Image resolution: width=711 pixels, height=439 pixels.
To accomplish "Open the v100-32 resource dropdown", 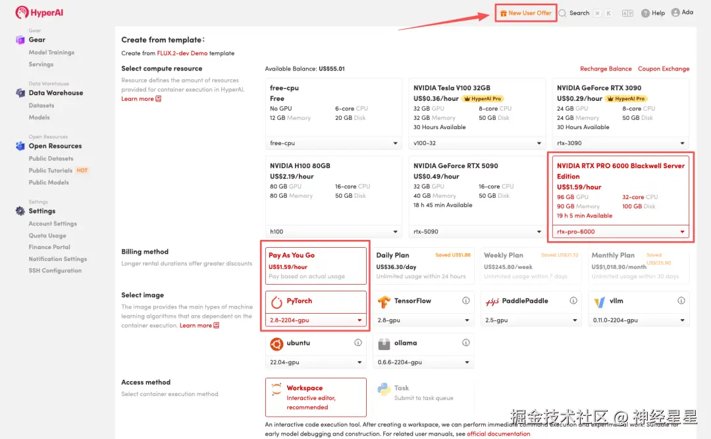I will point(477,143).
